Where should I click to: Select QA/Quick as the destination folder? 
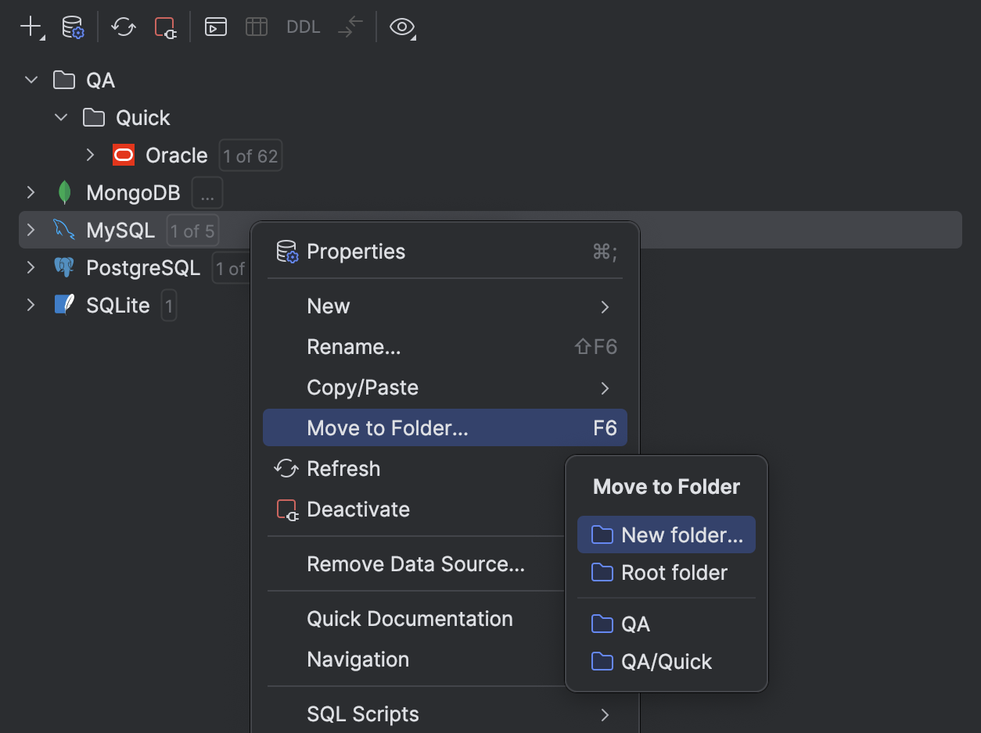666,661
